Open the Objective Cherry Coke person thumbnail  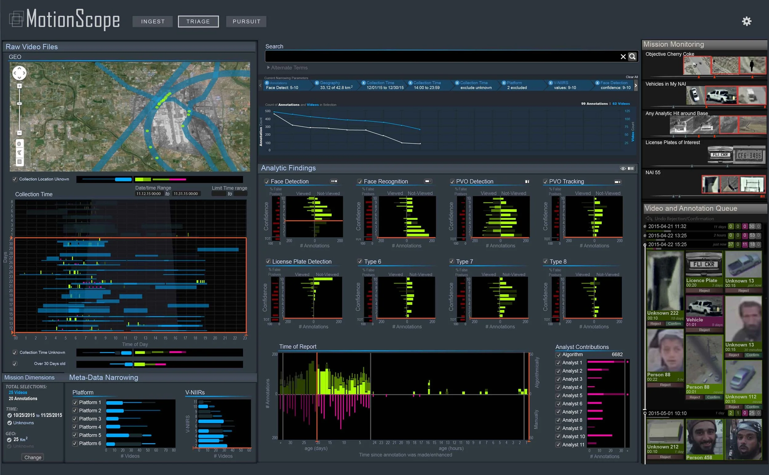tap(753, 65)
